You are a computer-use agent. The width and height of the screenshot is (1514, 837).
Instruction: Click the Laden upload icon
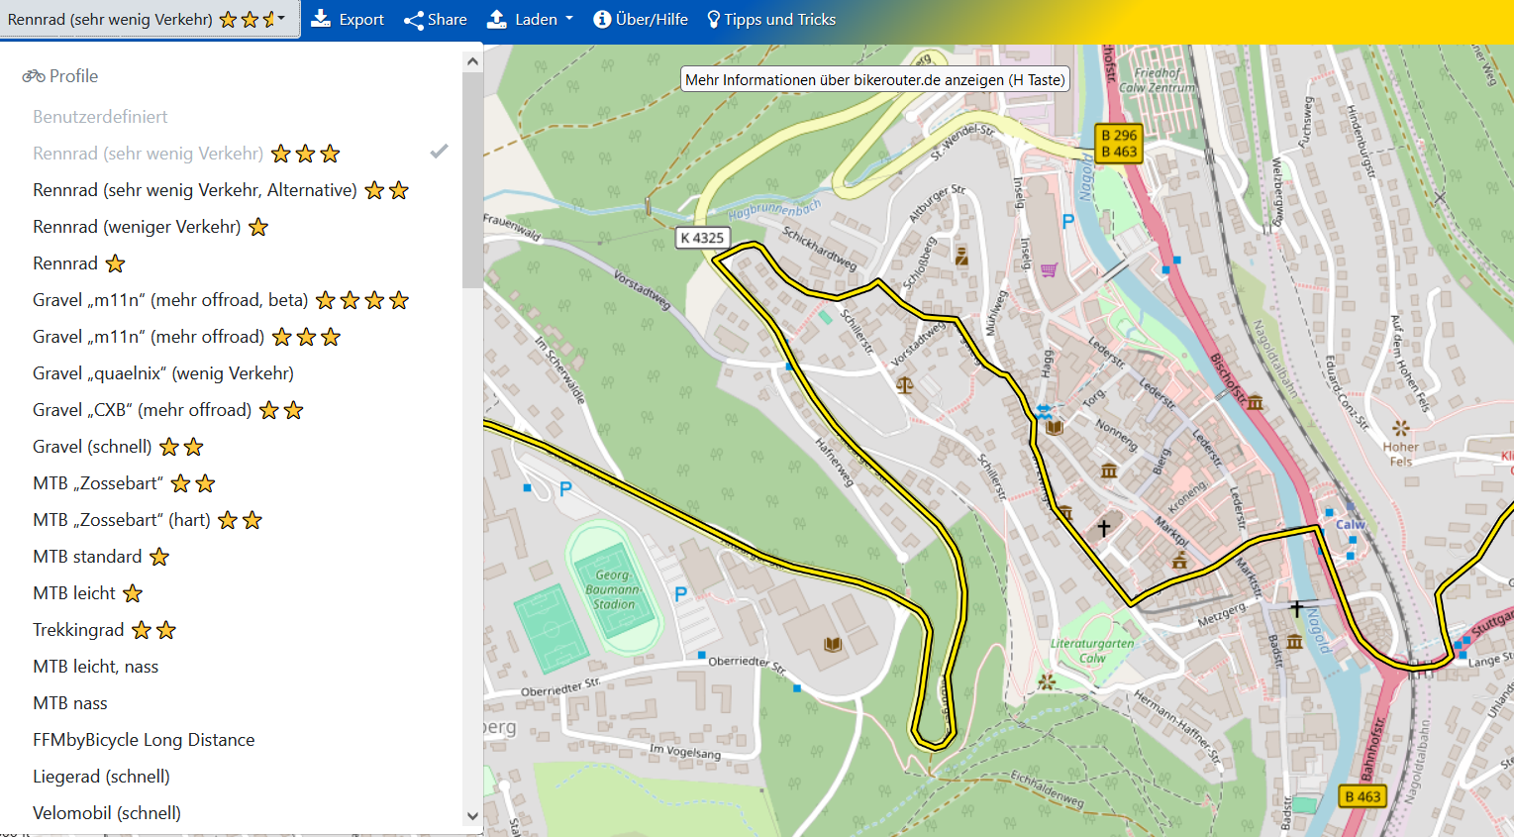coord(497,19)
